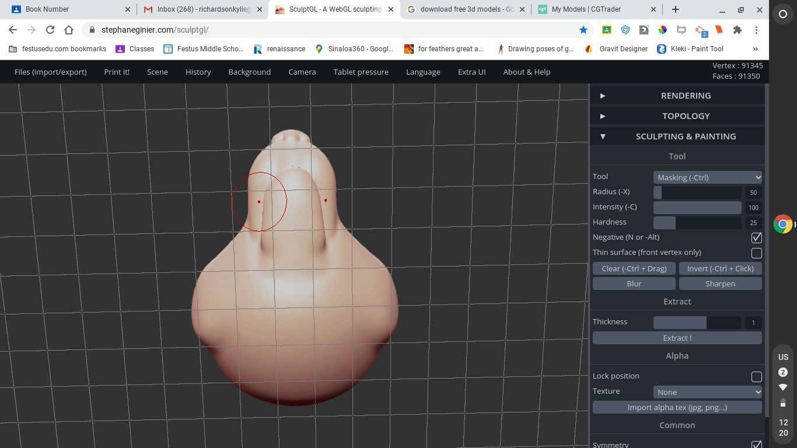Open the Texture dropdown set to None
This screenshot has height=448, width=797.
tap(707, 392)
